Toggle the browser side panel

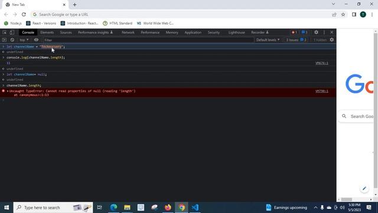(x=354, y=14)
